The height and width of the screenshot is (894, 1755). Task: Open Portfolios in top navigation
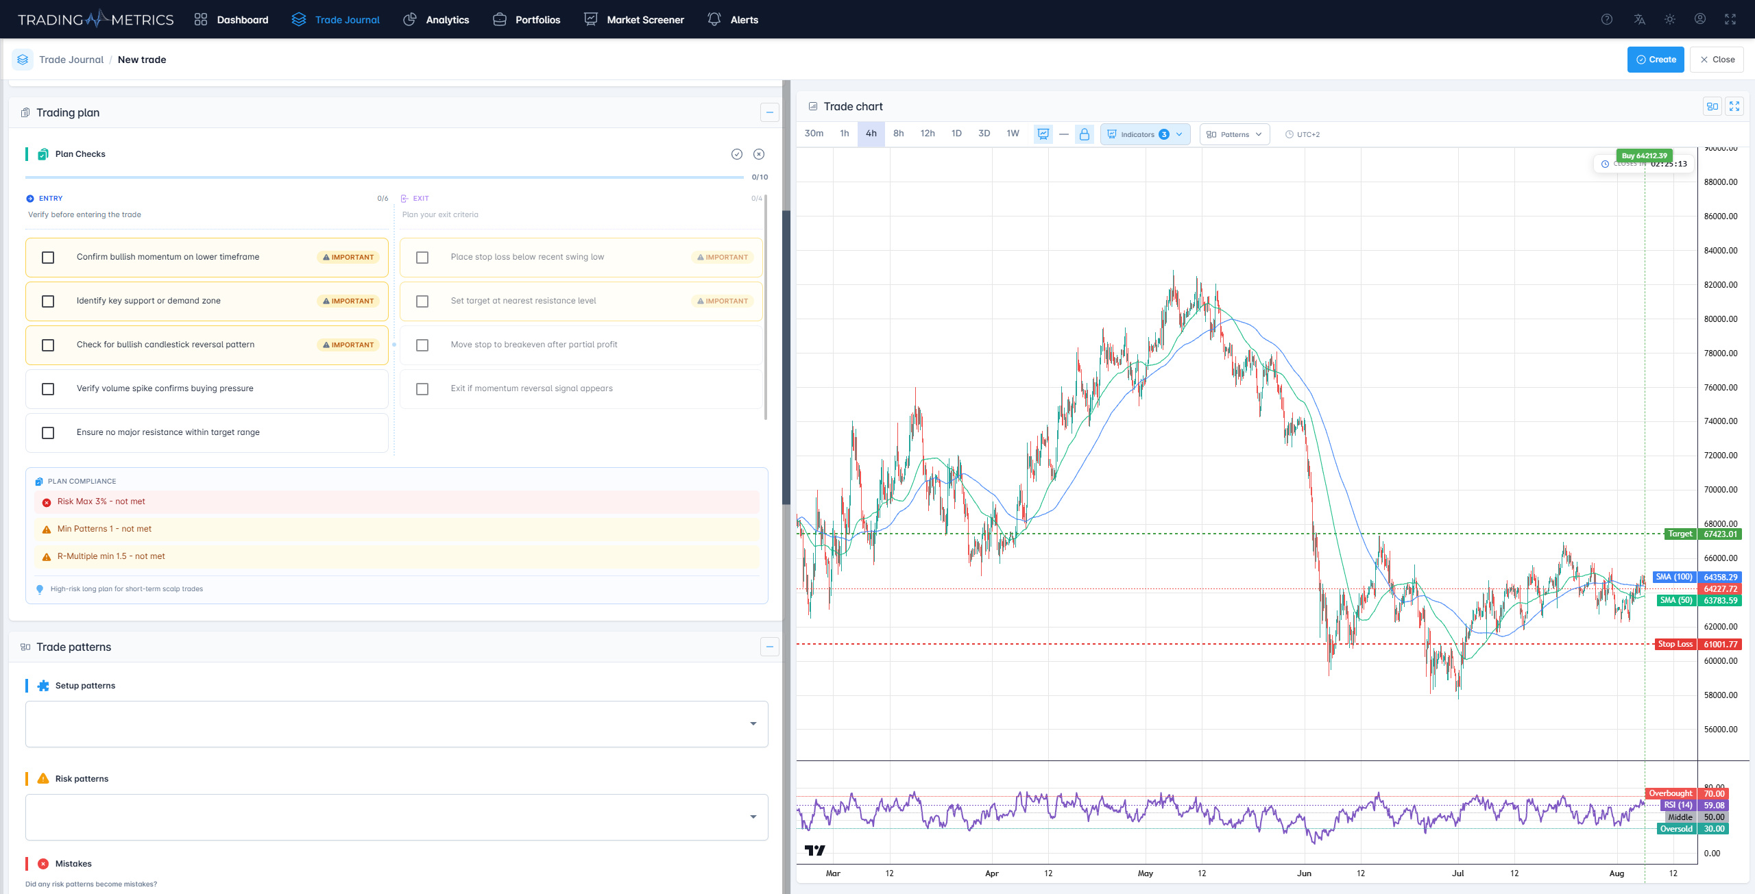click(x=526, y=19)
